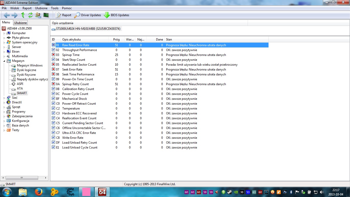Click the hard drive icon by ST1000LM024
Image resolution: width=350 pixels, height=197 pixels.
coord(54,29)
